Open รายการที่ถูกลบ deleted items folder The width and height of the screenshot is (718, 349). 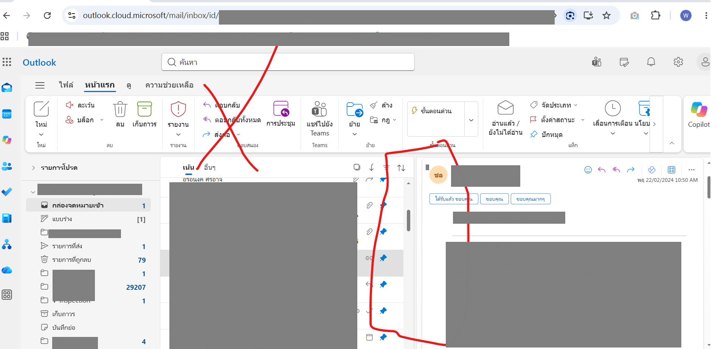click(x=88, y=260)
